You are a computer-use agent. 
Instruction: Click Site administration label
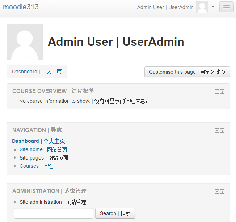point(53,202)
